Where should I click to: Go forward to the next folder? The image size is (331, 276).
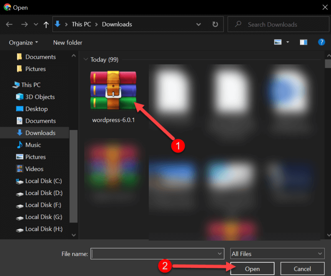[x=25, y=25]
